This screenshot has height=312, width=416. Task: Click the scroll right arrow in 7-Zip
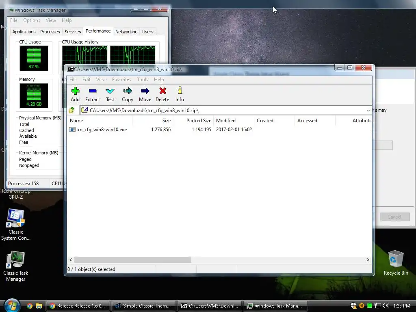(x=368, y=260)
